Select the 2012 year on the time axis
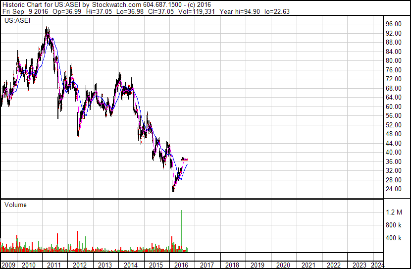 point(79,265)
